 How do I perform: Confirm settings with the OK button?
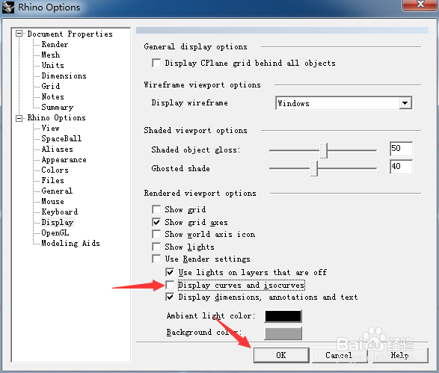281,355
